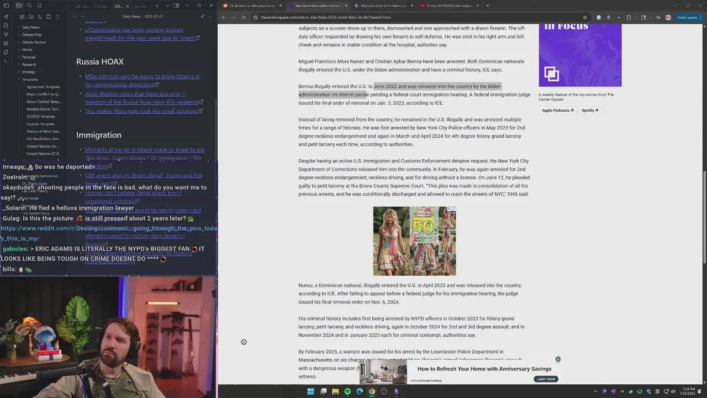Image resolution: width=707 pixels, height=398 pixels.
Task: Open the Obsidian bookmarks icon
Action: (x=39, y=6)
